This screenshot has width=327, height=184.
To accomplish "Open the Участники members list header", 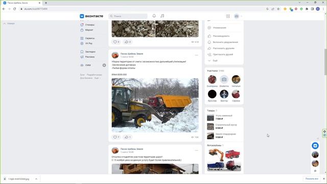I will click(216, 71).
